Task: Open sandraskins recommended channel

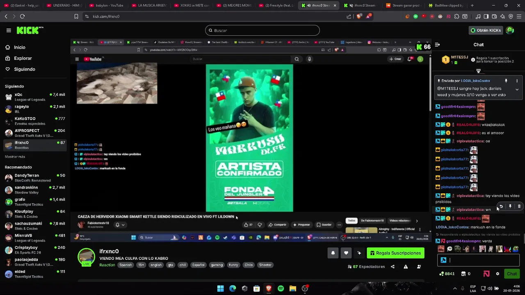Action: [35, 190]
